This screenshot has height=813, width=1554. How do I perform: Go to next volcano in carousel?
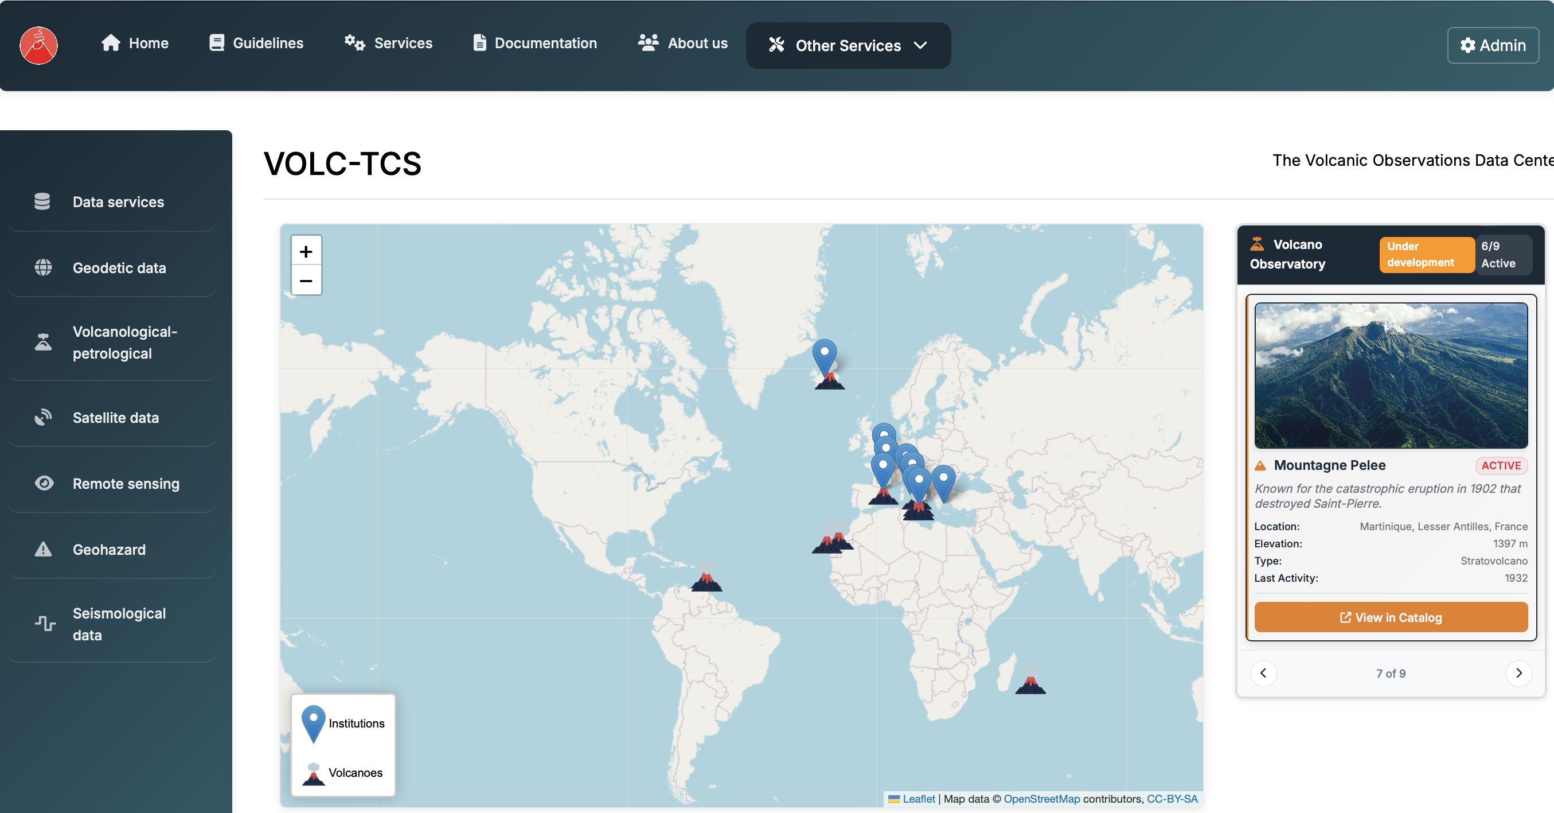pyautogui.click(x=1518, y=673)
